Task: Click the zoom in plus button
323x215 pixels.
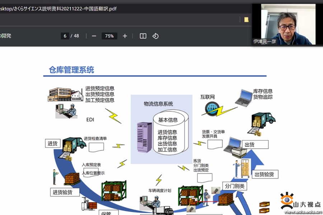Action: [125, 36]
